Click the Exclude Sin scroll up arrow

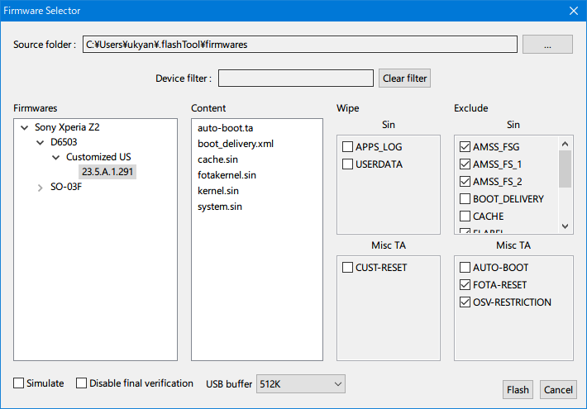click(565, 144)
